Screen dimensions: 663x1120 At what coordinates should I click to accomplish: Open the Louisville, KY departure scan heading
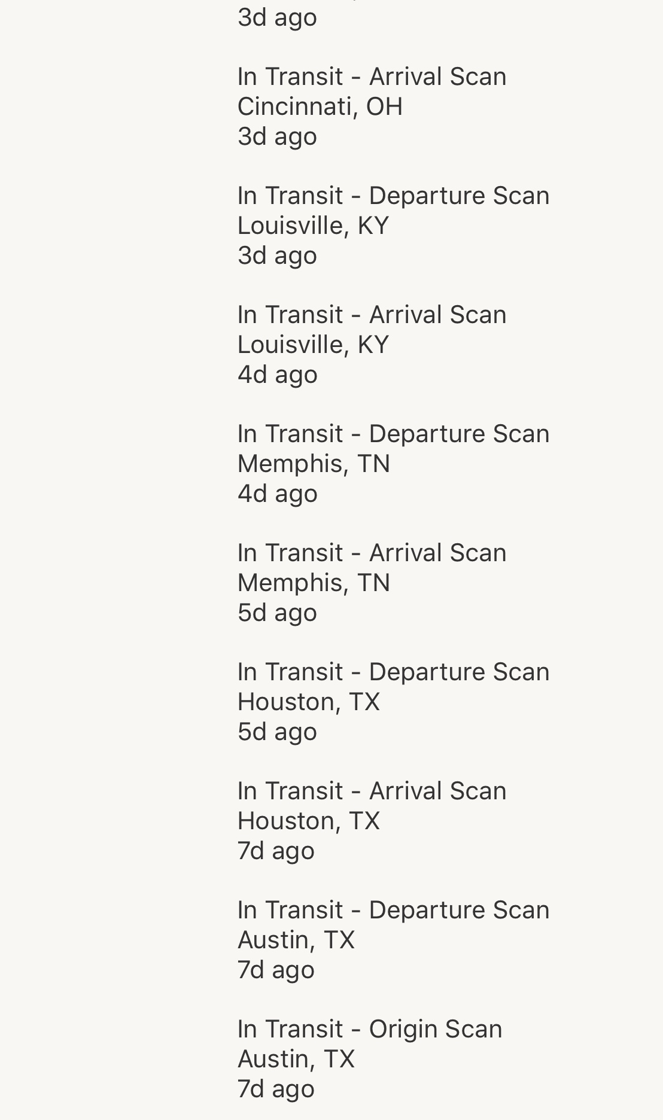point(393,196)
